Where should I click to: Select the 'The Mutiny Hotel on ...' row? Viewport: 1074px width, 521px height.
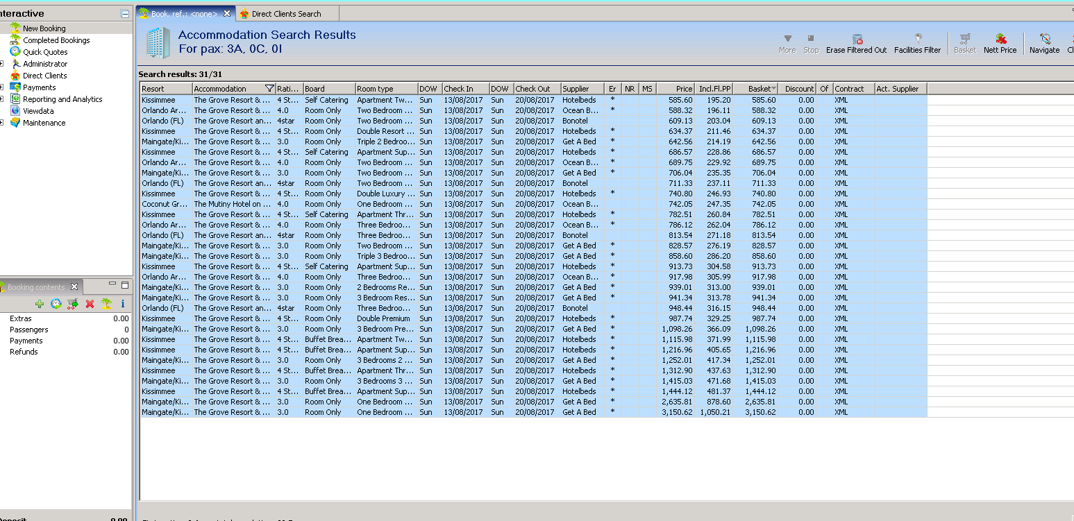(533, 204)
